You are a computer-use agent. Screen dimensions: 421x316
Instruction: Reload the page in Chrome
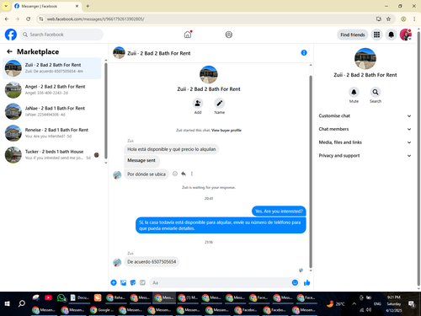click(x=28, y=19)
